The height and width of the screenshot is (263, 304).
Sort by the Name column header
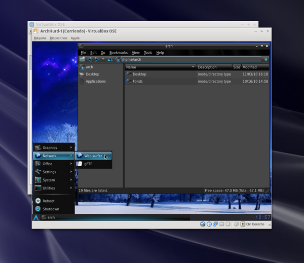[x=161, y=67]
